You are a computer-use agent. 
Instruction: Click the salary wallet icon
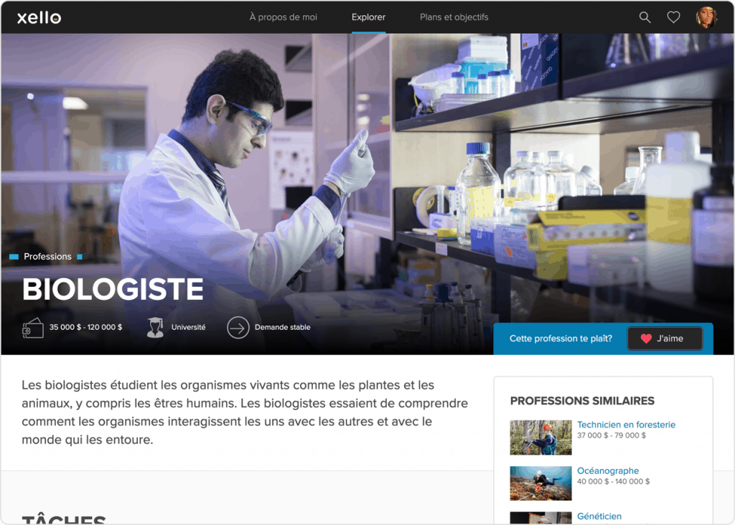pos(33,328)
